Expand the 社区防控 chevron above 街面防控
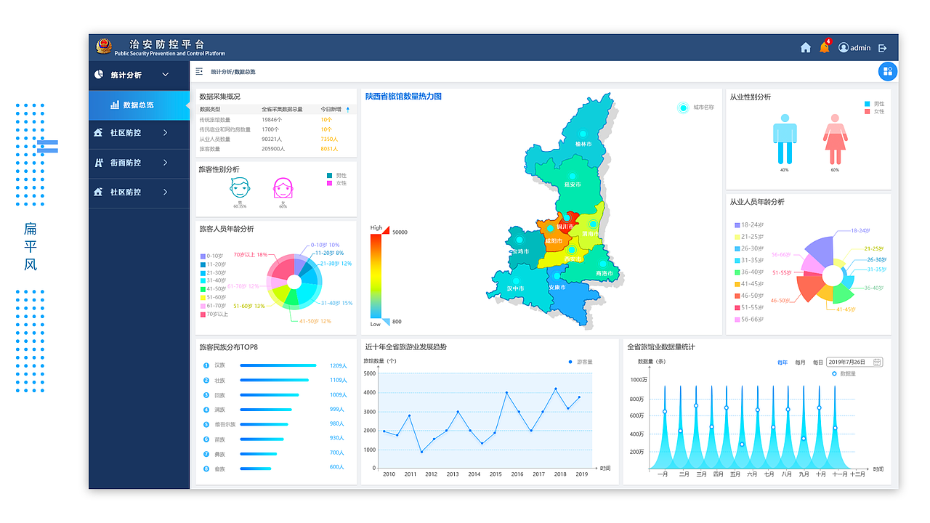 165,133
